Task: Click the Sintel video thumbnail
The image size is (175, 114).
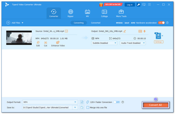Action: point(19,38)
